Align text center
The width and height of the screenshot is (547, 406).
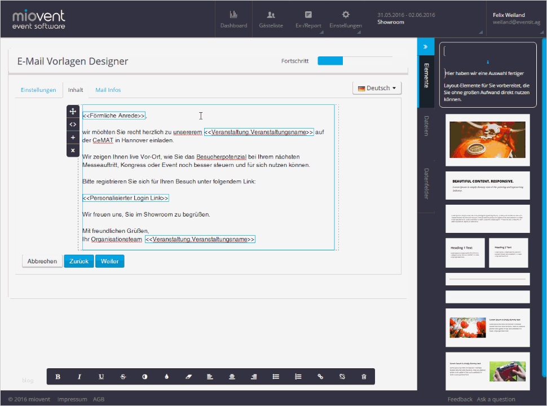pyautogui.click(x=232, y=377)
